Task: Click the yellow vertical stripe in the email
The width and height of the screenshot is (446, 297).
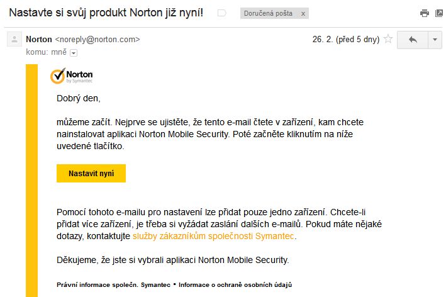Action: tap(31, 181)
